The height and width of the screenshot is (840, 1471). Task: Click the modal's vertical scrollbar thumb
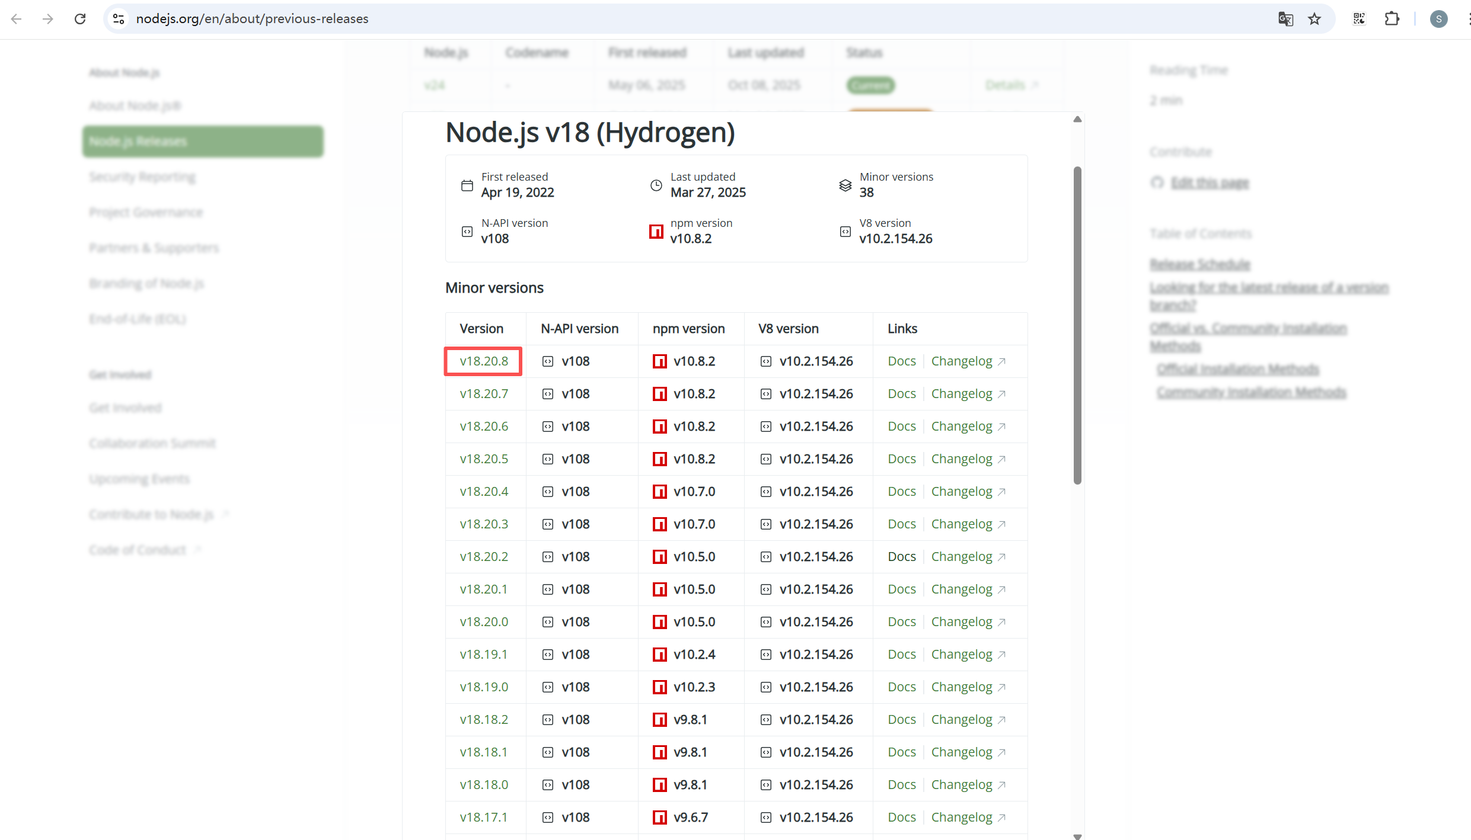tap(1077, 325)
